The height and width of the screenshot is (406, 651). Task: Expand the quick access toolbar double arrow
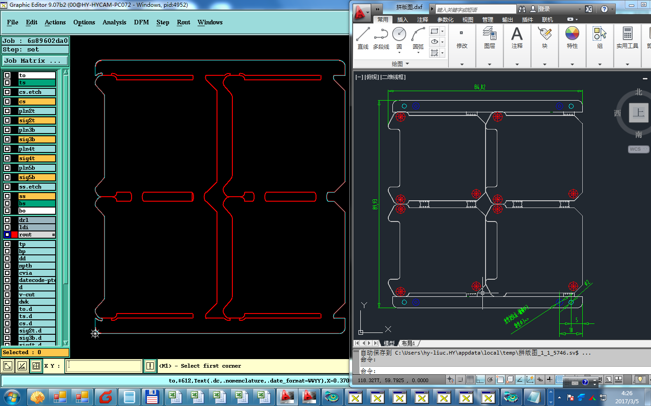[x=378, y=9]
